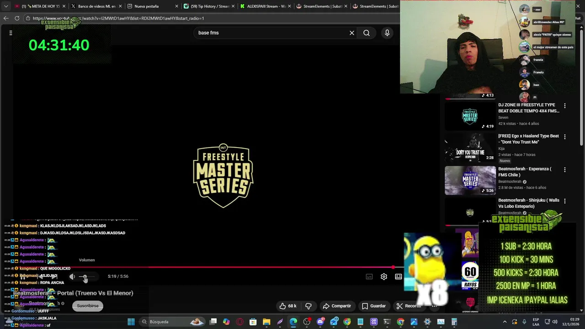585x329 pixels.
Task: Click the Recortar clip button
Action: [x=409, y=306]
